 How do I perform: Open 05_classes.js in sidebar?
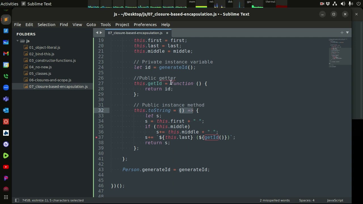tap(40, 73)
